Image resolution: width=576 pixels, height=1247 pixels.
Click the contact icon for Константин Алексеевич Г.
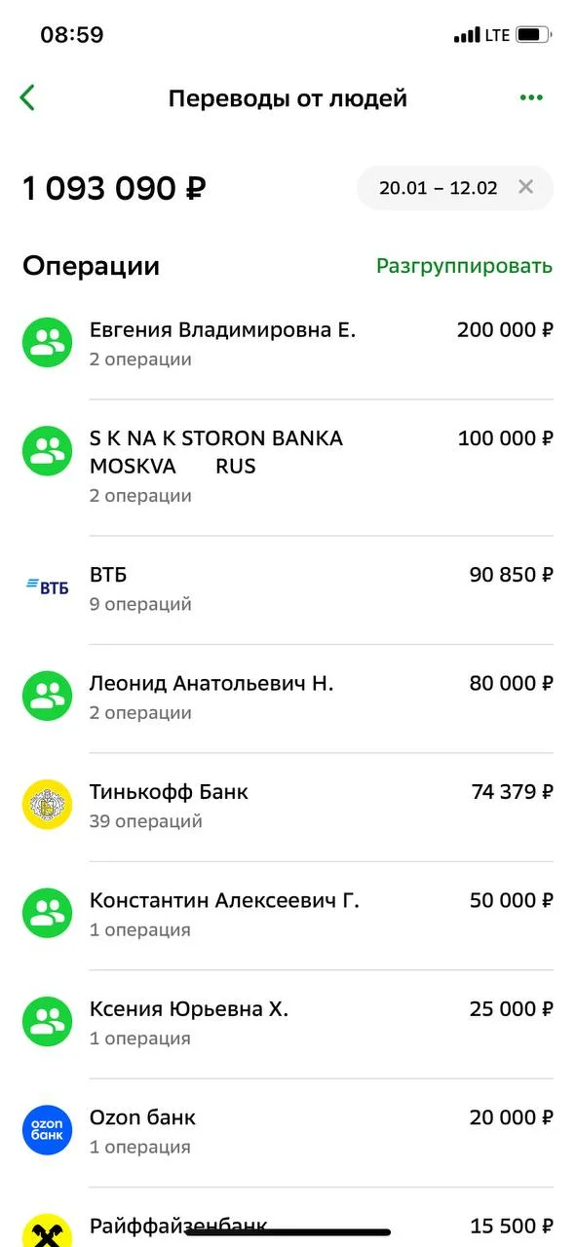coord(47,912)
